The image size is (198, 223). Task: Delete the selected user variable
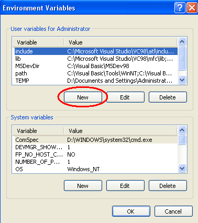[168, 97]
